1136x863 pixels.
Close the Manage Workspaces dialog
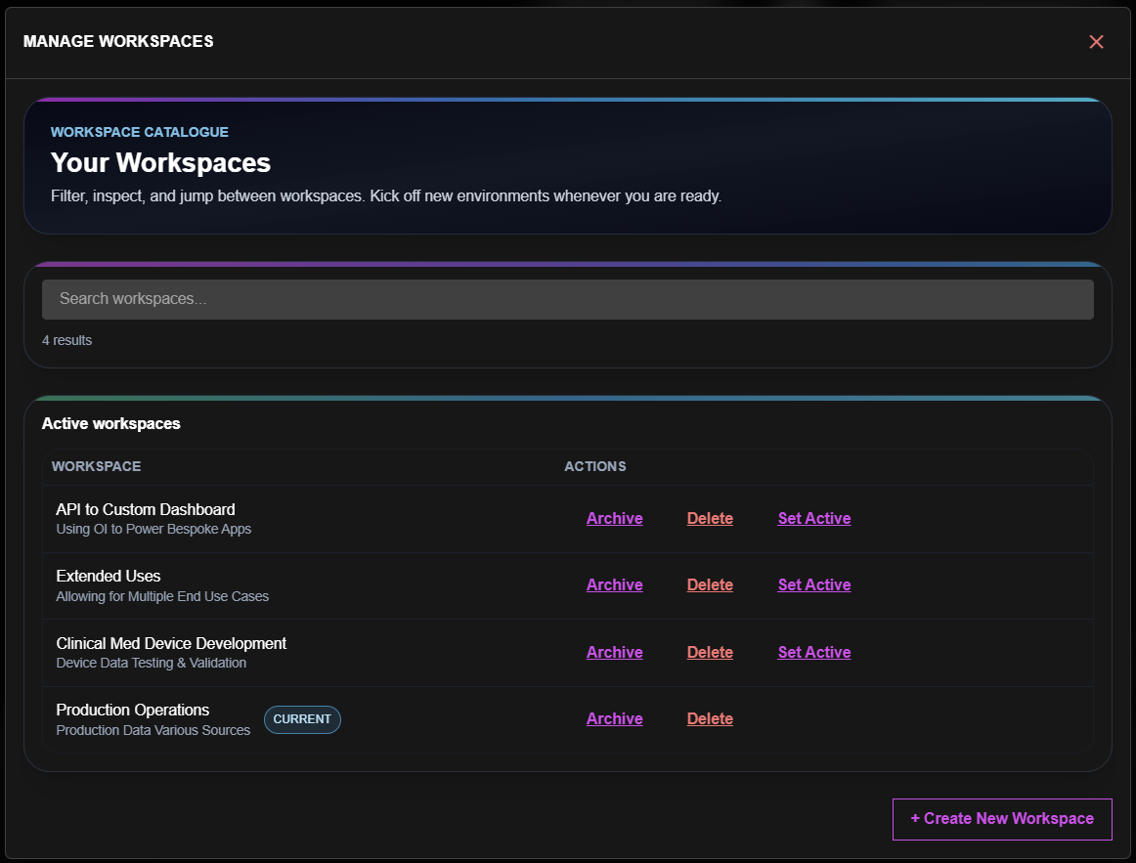coord(1096,42)
